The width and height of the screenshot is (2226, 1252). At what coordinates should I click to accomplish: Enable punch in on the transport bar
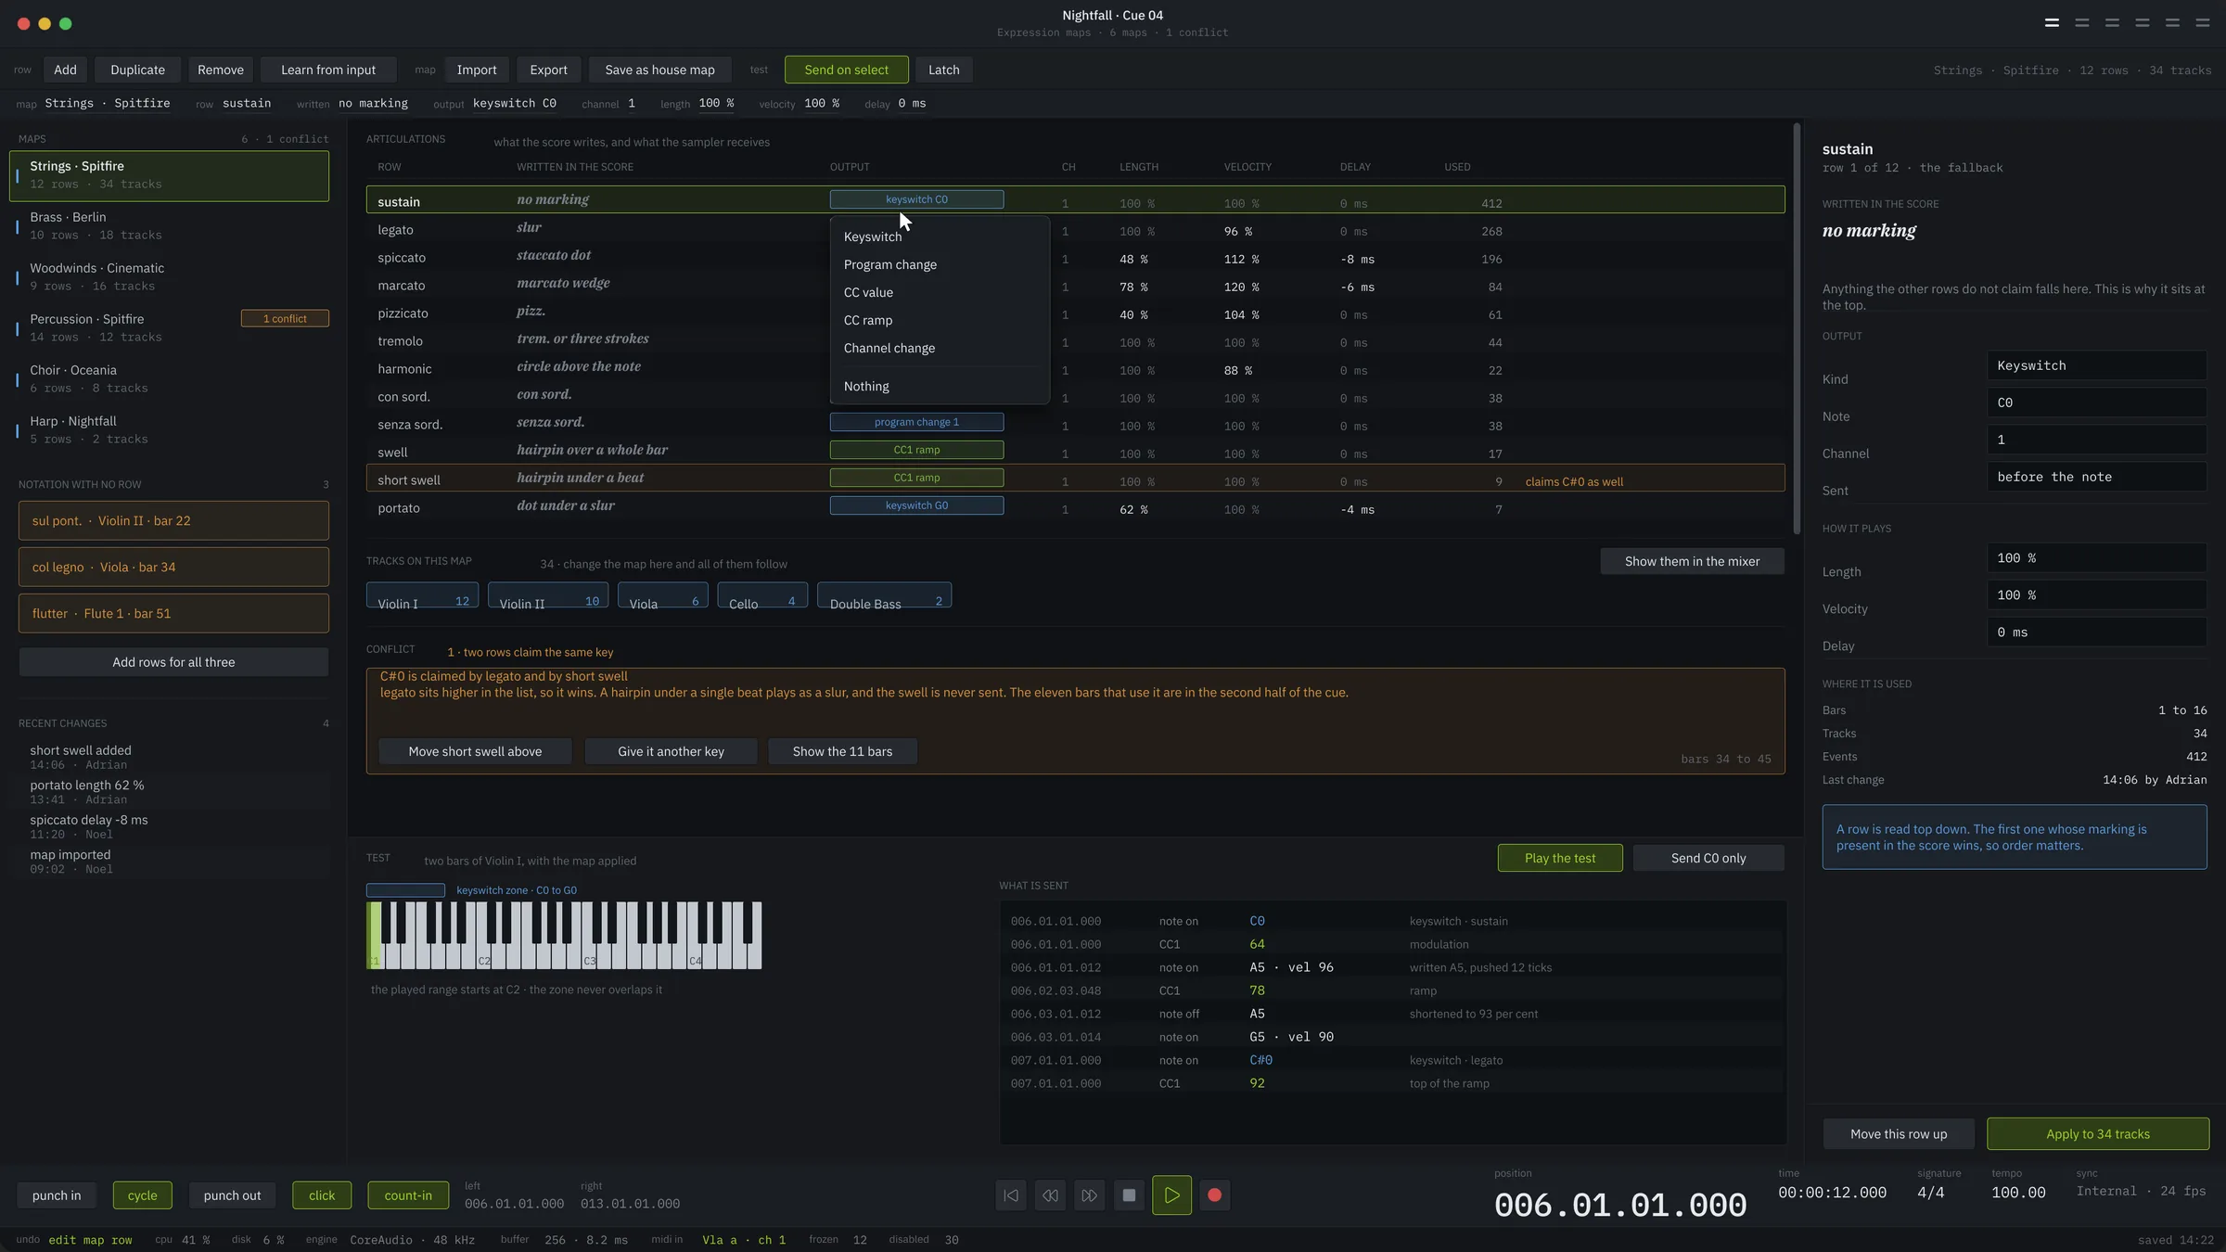(x=57, y=1195)
